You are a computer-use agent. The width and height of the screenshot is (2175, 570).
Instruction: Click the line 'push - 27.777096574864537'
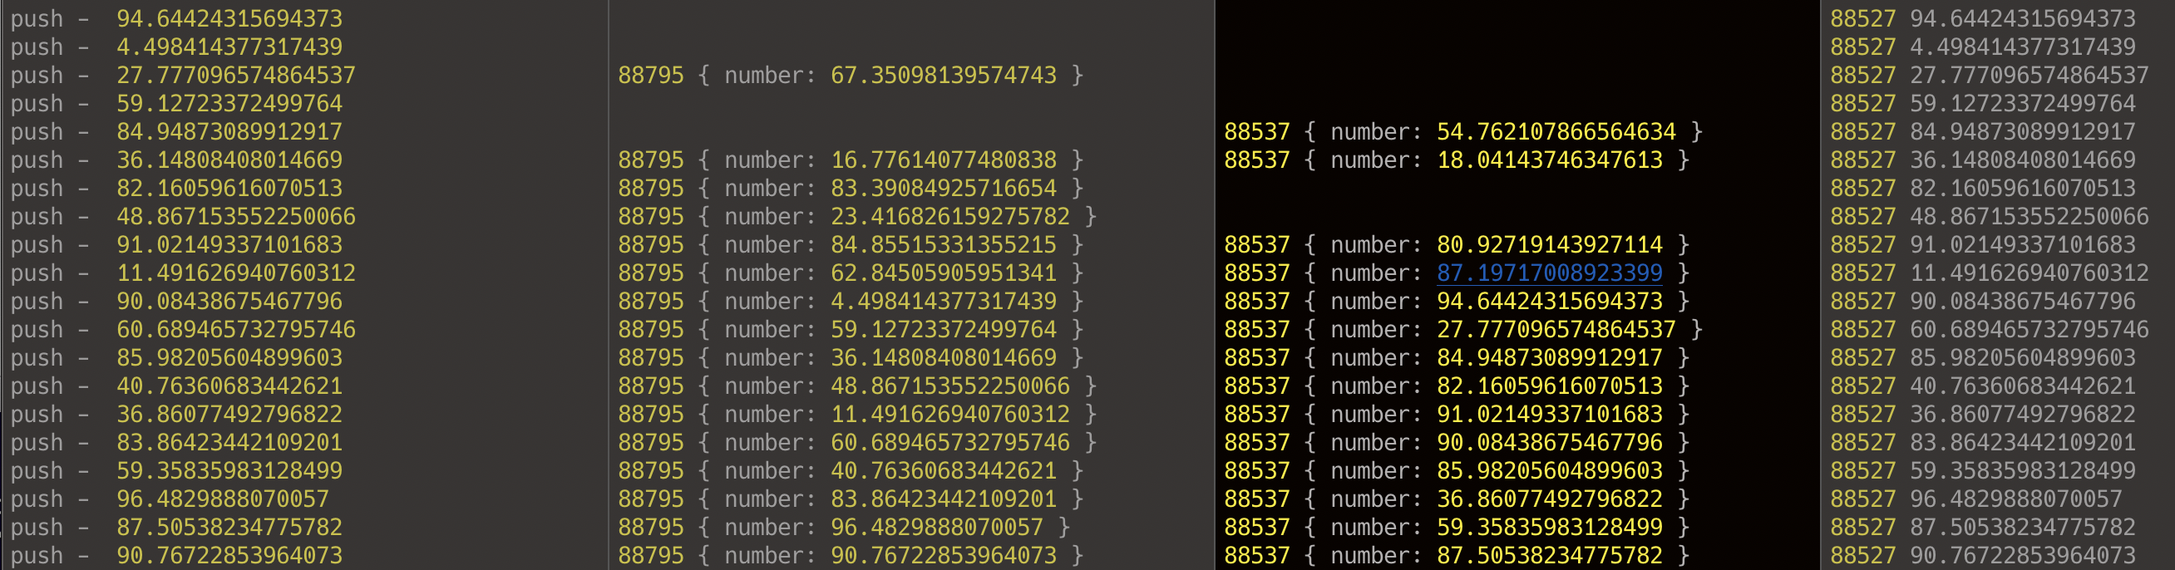(183, 75)
